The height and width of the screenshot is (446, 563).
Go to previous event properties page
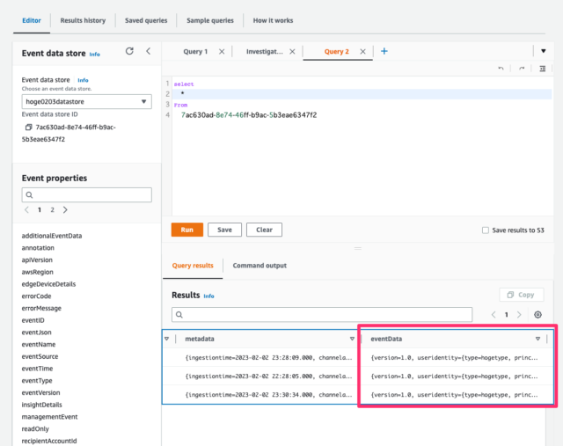pyautogui.click(x=26, y=209)
